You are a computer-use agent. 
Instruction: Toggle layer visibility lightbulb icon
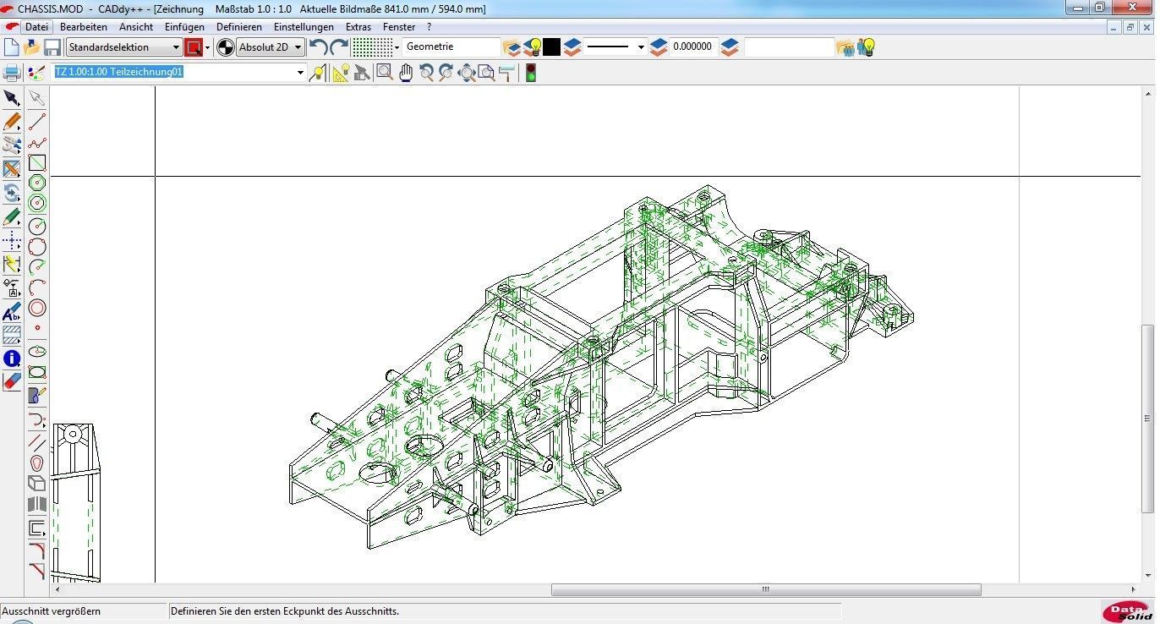pos(533,47)
